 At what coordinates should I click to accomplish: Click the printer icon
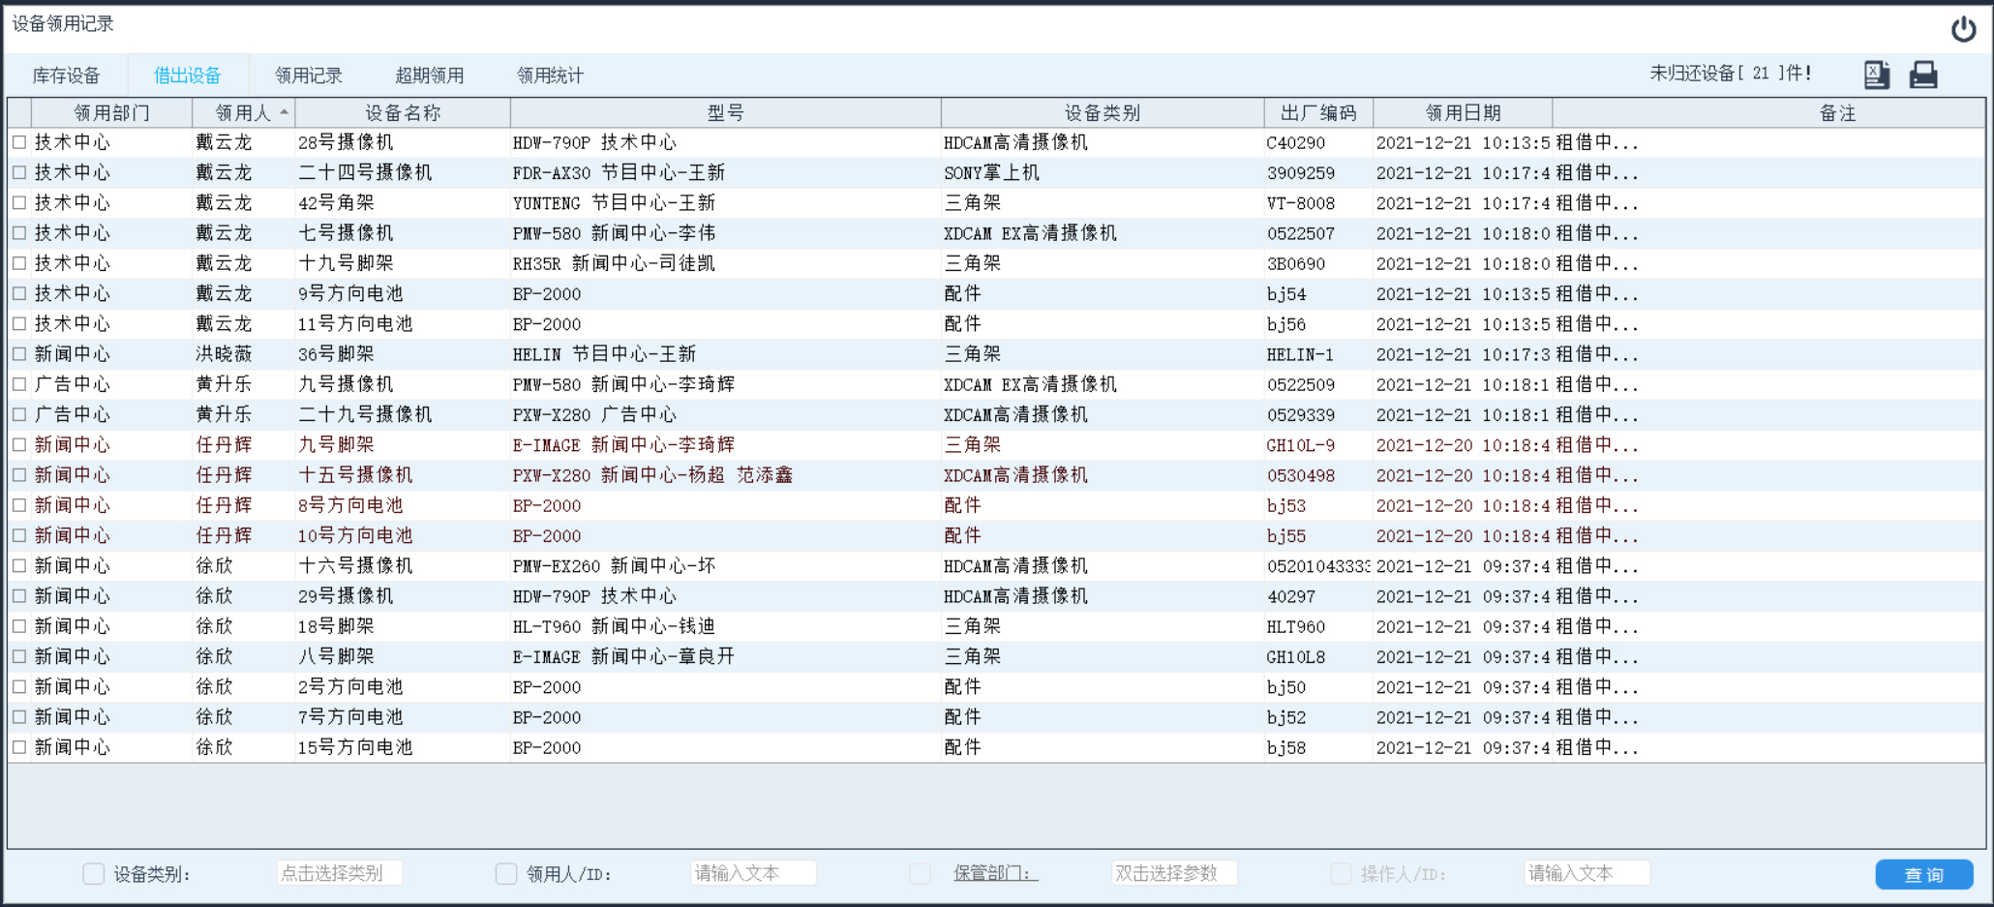[1922, 75]
